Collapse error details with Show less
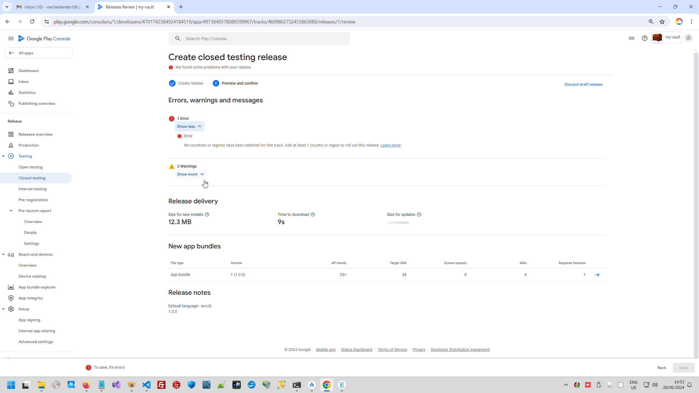This screenshot has width=699, height=393. click(x=189, y=126)
